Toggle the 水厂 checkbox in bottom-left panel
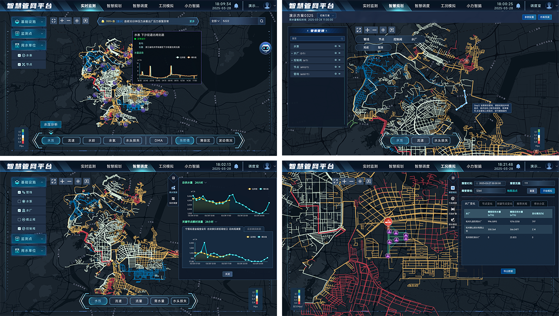The height and width of the screenshot is (316, 559). pos(19,210)
